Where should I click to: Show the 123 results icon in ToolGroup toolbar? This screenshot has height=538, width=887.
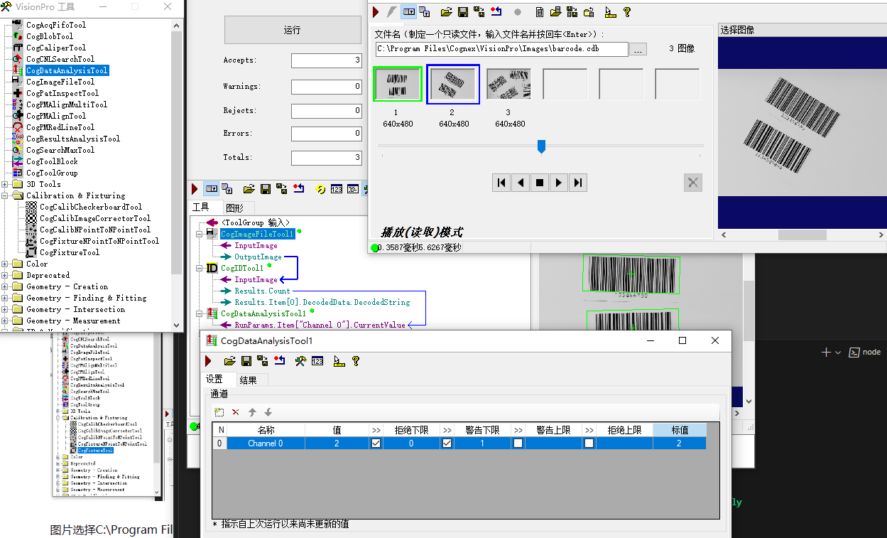pos(337,189)
